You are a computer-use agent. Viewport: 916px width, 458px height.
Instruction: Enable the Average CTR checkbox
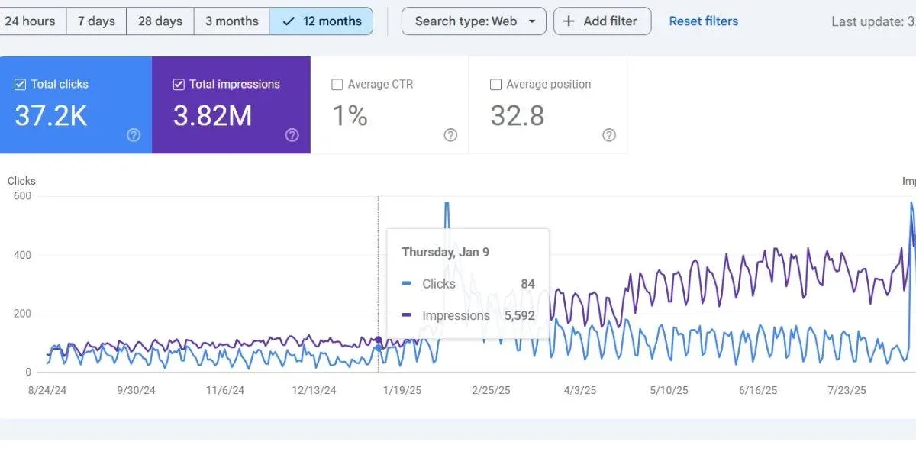[337, 84]
